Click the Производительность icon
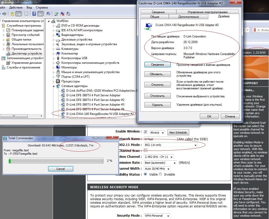 (x=8, y=49)
